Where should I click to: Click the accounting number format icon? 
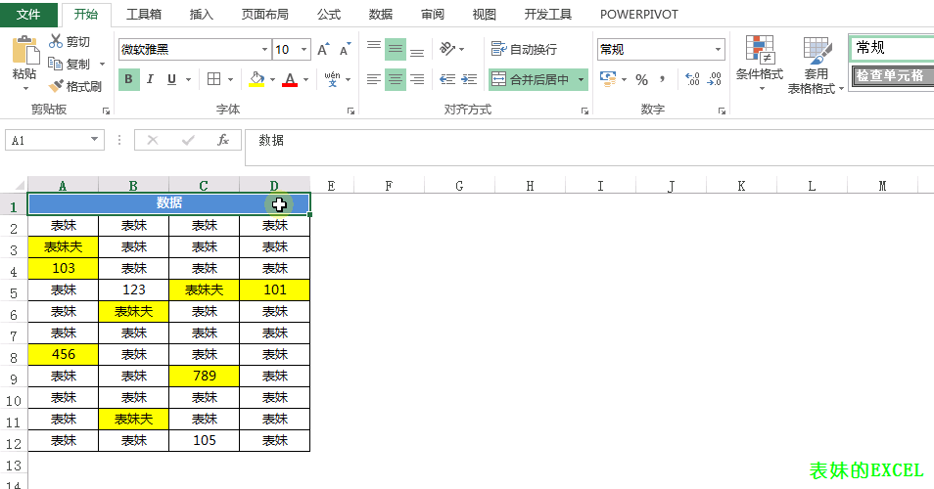click(608, 79)
